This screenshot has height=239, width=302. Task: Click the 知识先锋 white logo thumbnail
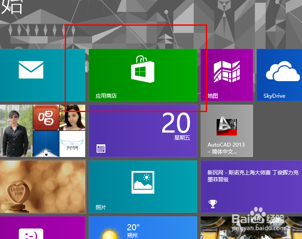(x=72, y=144)
